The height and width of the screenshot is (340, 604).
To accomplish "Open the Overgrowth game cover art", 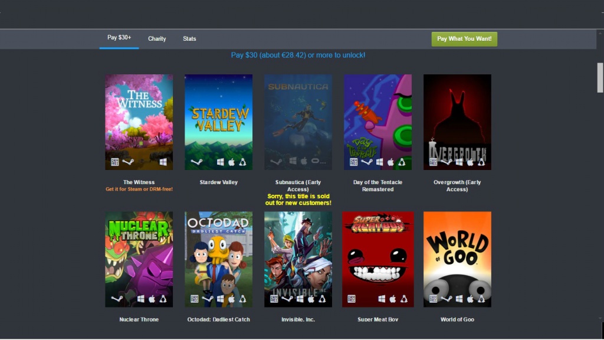I will 457,118.
